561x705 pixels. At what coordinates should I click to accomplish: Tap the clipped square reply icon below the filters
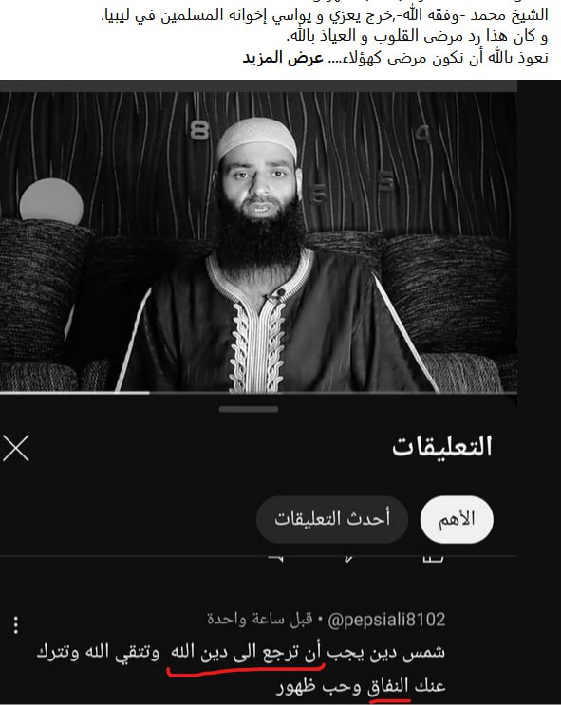pyautogui.click(x=432, y=559)
